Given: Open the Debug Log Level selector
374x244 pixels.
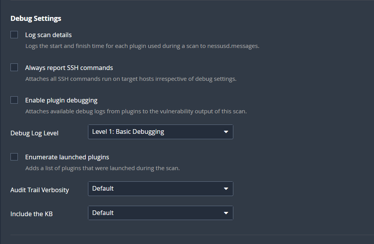Looking at the screenshot, I should tap(160, 132).
